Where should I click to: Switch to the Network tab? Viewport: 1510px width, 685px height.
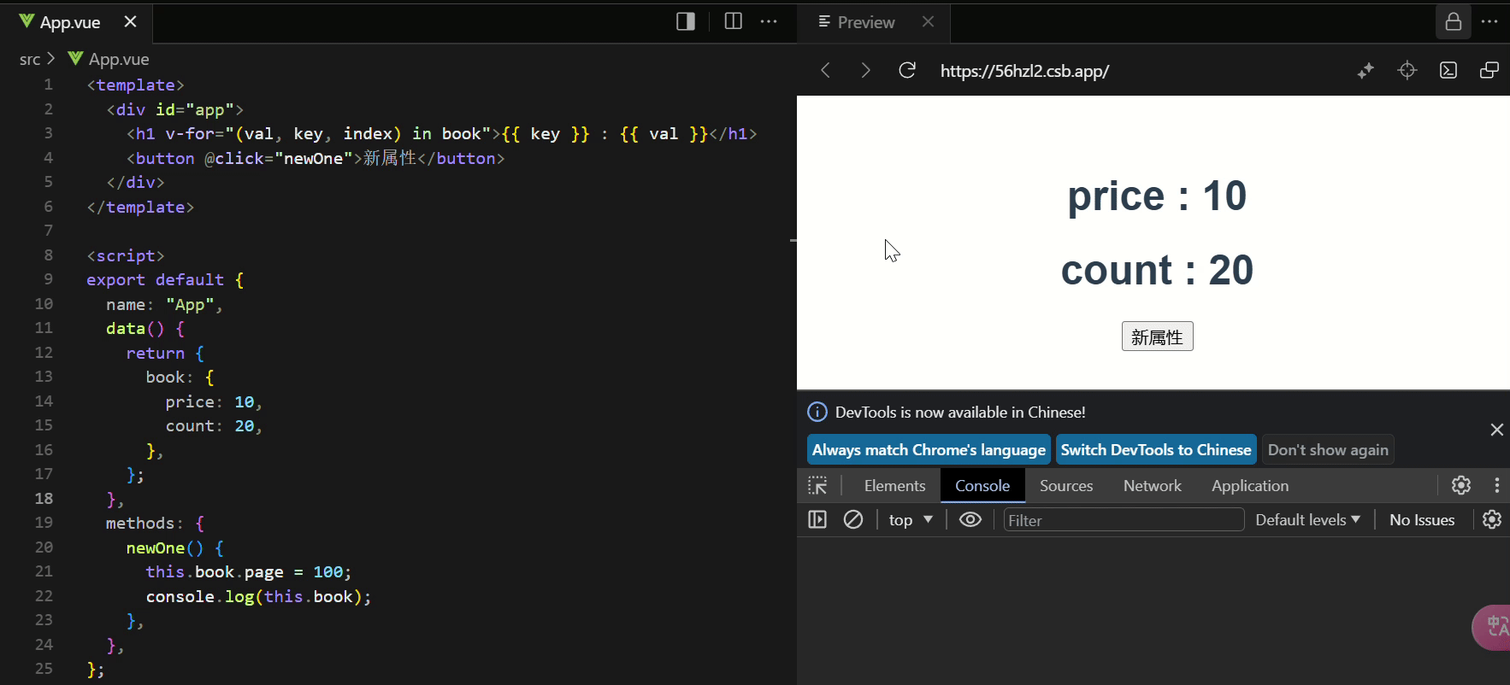[x=1152, y=486]
